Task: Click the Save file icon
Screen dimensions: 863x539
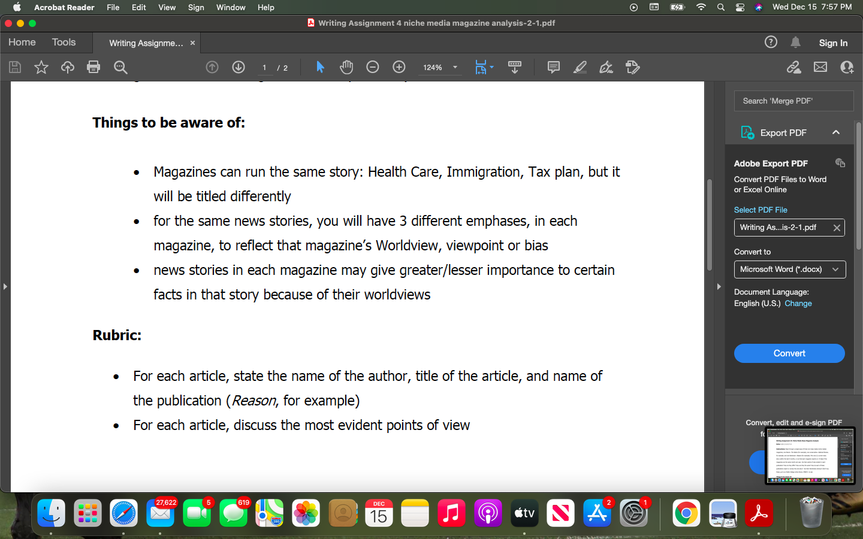Action: click(15, 67)
